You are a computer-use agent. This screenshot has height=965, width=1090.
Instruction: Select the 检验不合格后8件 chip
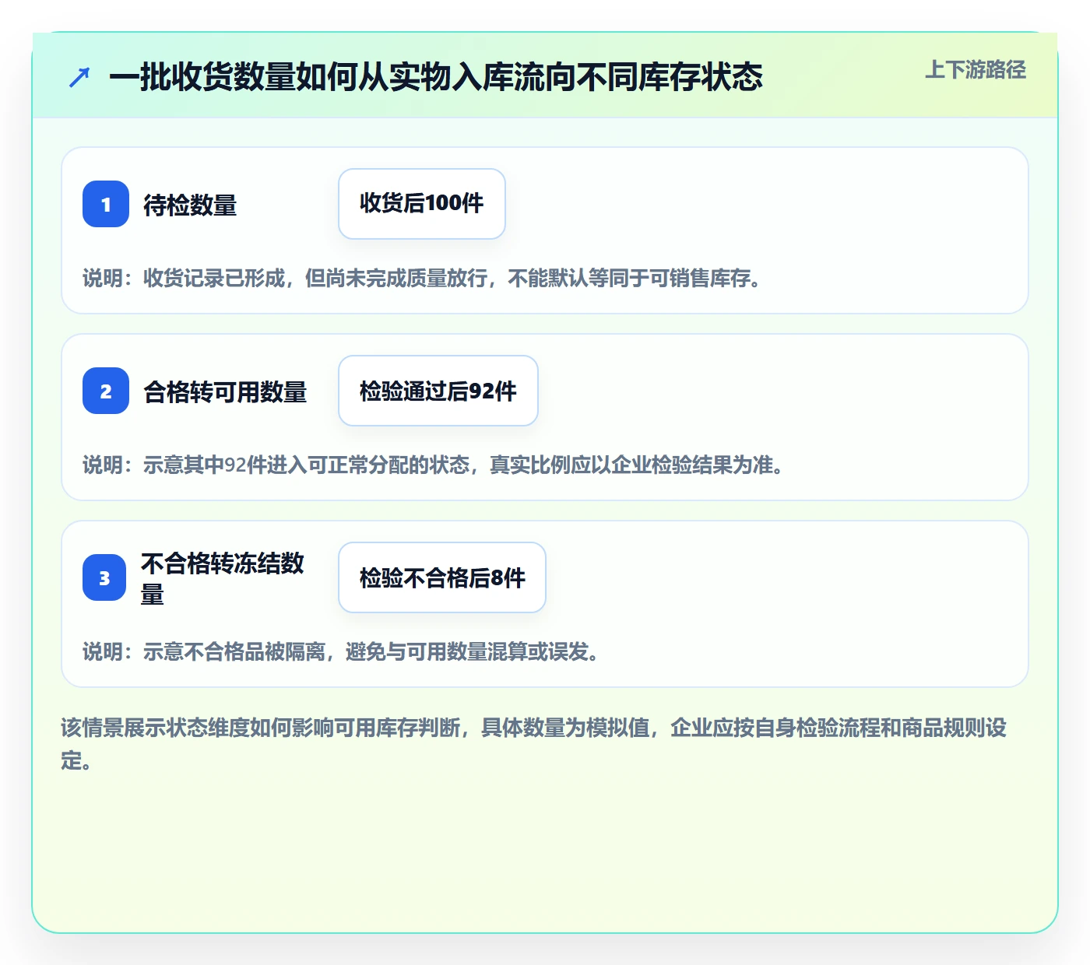442,577
